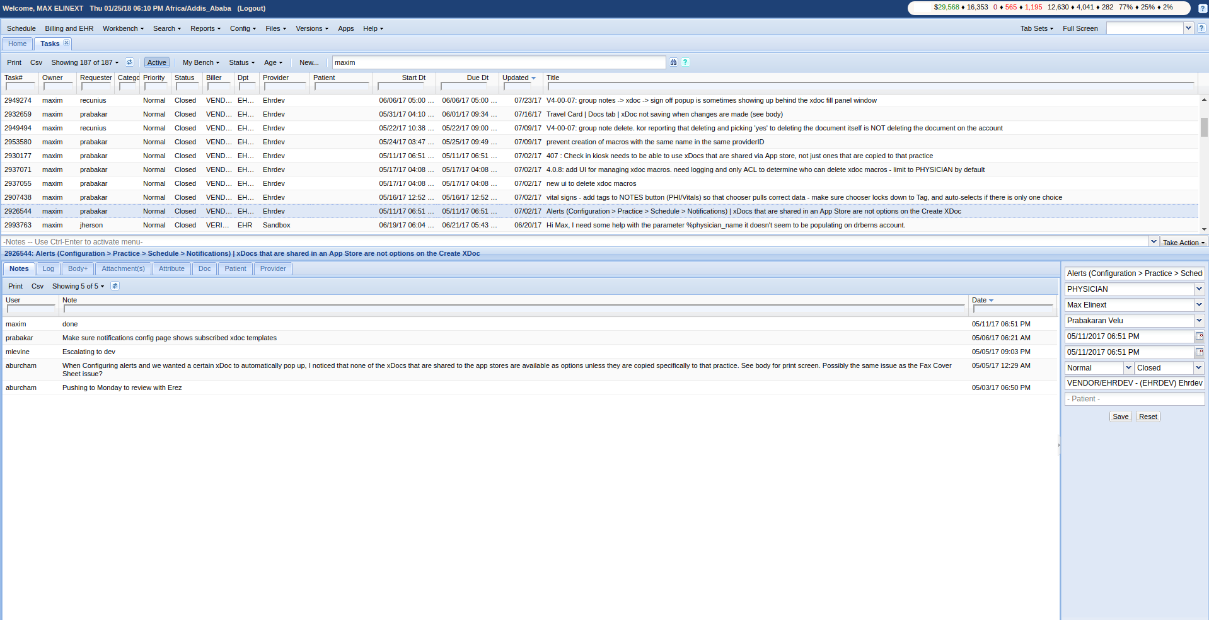Click the binoculars search icon
The image size is (1209, 620).
(673, 62)
